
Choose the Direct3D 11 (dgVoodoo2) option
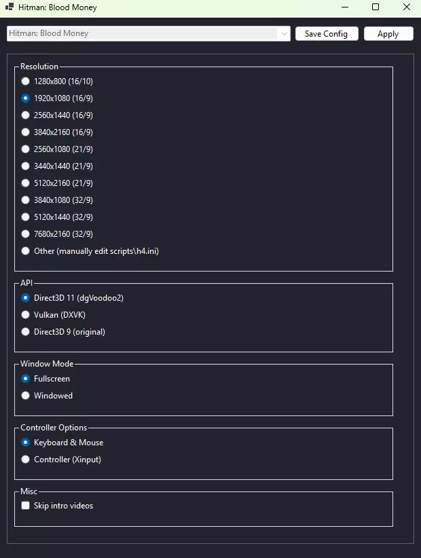[x=26, y=298]
